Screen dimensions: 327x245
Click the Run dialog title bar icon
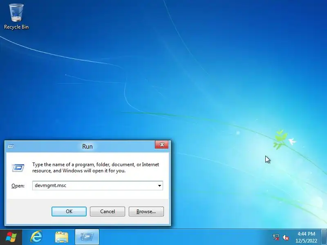click(x=11, y=146)
